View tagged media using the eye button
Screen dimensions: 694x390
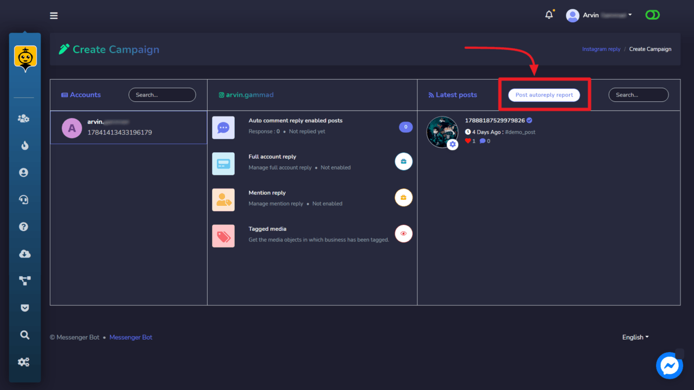pos(403,233)
